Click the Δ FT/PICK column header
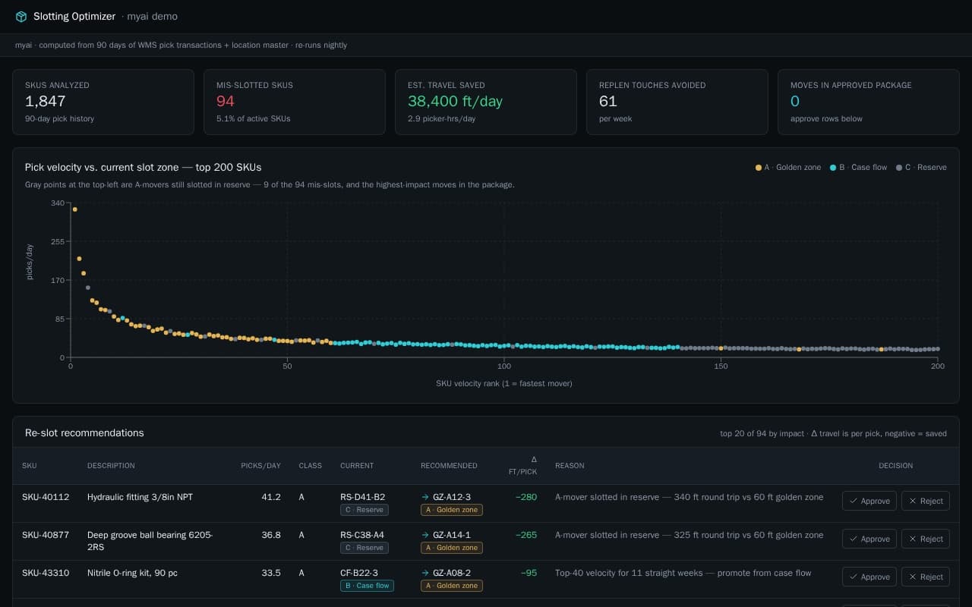The height and width of the screenshot is (607, 972). (522, 465)
